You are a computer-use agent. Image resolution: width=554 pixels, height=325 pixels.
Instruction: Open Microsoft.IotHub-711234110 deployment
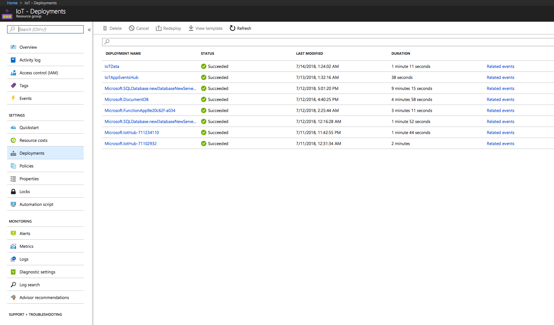132,133
